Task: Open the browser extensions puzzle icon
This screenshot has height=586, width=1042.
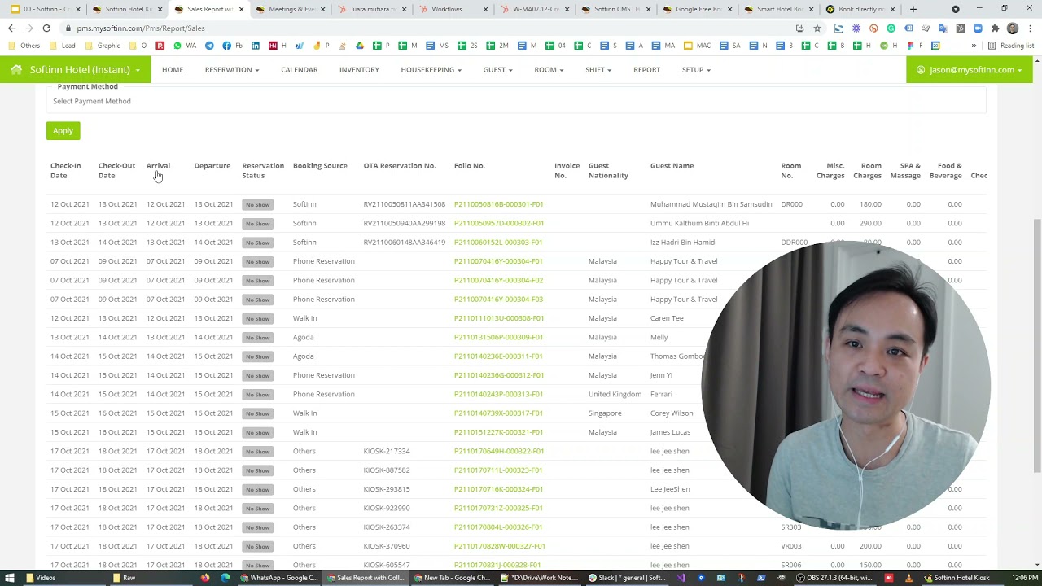Action: tap(995, 28)
